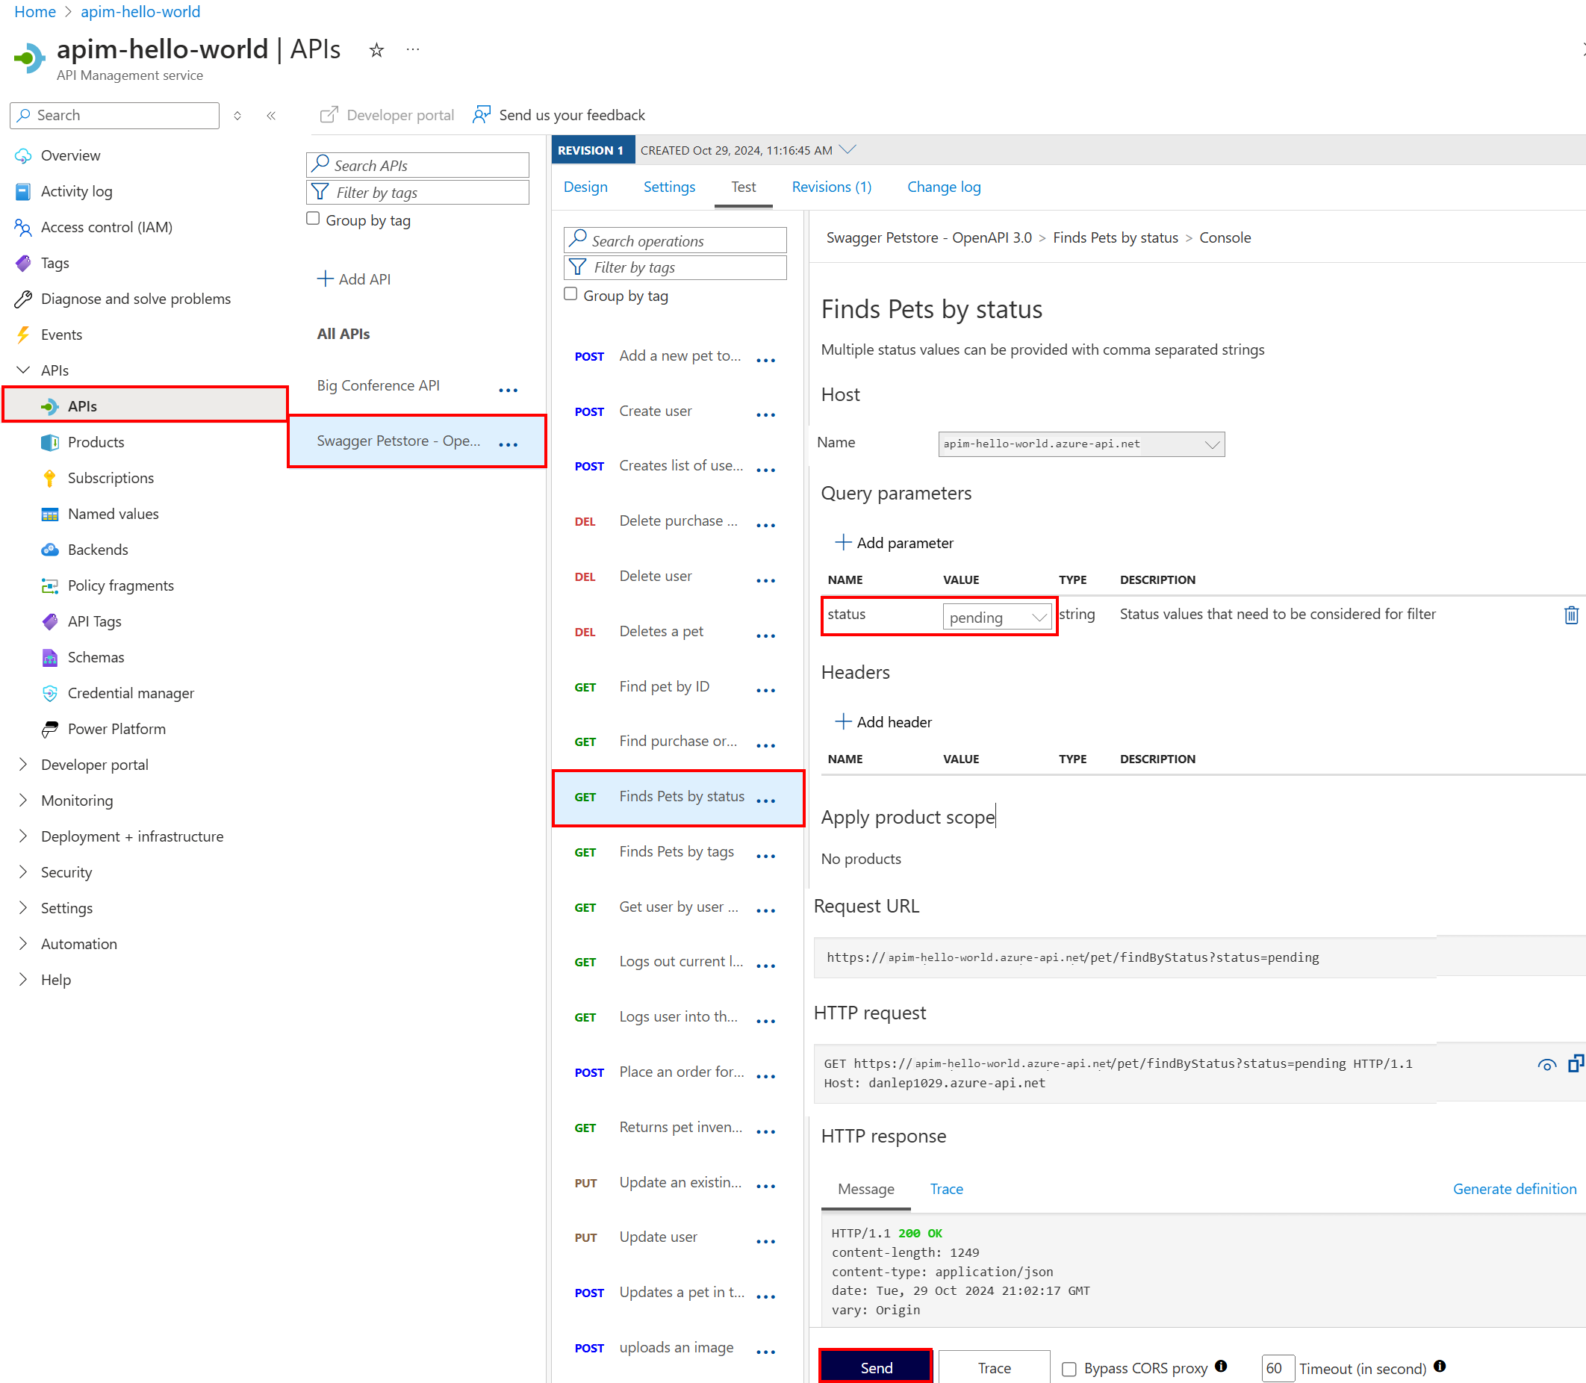1586x1383 pixels.
Task: Check Group by tag under operations list
Action: (x=571, y=294)
